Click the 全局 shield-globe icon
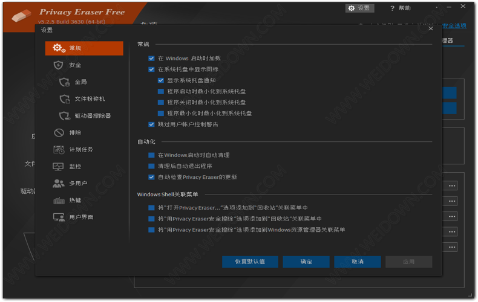Viewport: 478px width, 302px height. (x=65, y=82)
